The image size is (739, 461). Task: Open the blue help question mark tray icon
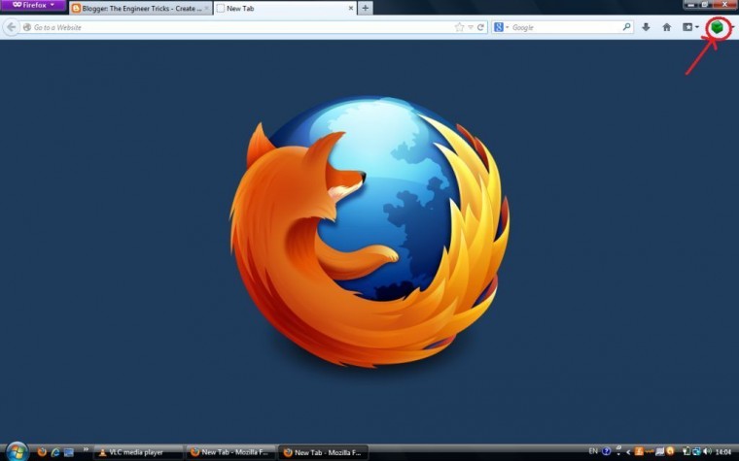click(606, 451)
